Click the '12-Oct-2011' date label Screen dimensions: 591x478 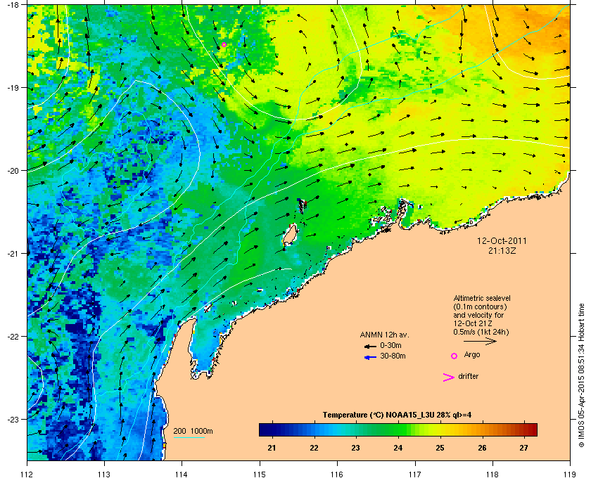(x=502, y=240)
